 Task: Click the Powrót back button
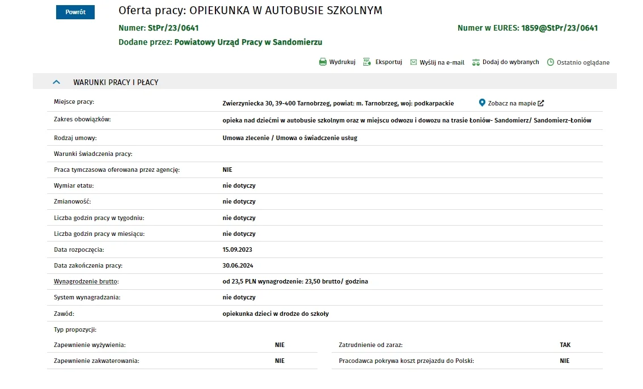(75, 12)
